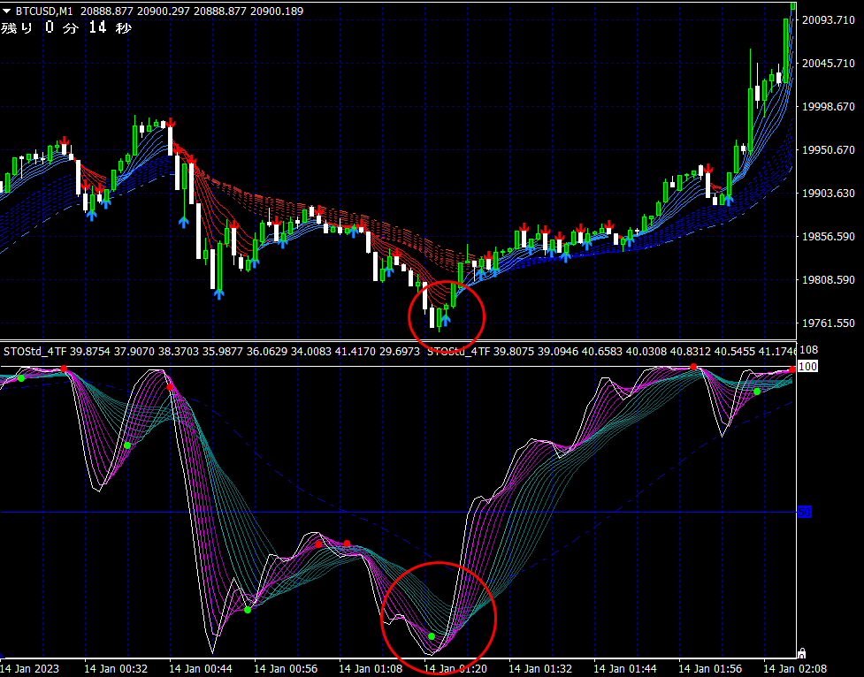Click the 14 Jan 01:08 time label

pyautogui.click(x=371, y=669)
